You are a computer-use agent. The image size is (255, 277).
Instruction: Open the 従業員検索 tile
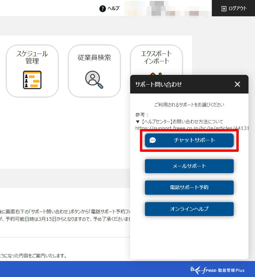click(94, 71)
